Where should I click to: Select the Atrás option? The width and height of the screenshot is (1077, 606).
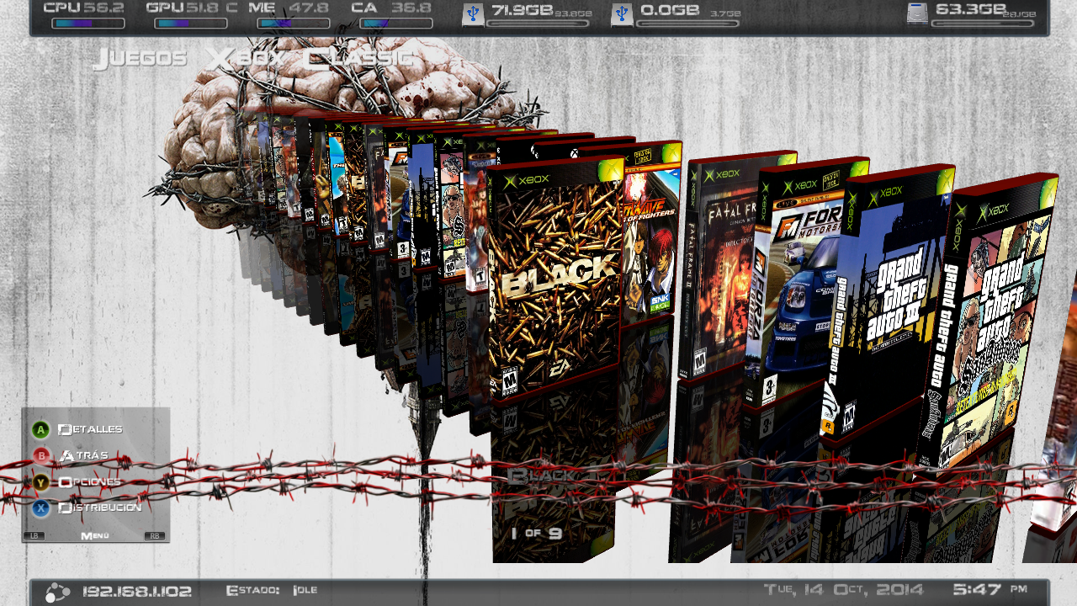pyautogui.click(x=83, y=455)
